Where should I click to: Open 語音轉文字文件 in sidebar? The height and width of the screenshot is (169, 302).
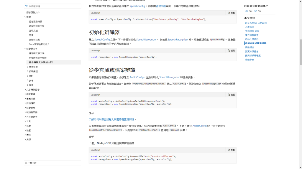(x=37, y=53)
